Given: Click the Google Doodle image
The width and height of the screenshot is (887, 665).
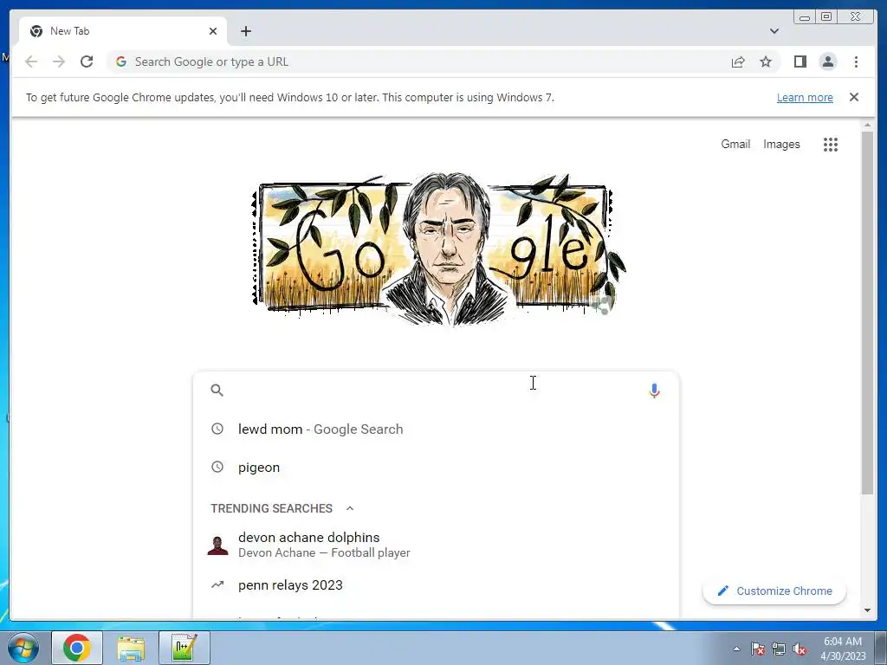Looking at the screenshot, I should [x=439, y=249].
